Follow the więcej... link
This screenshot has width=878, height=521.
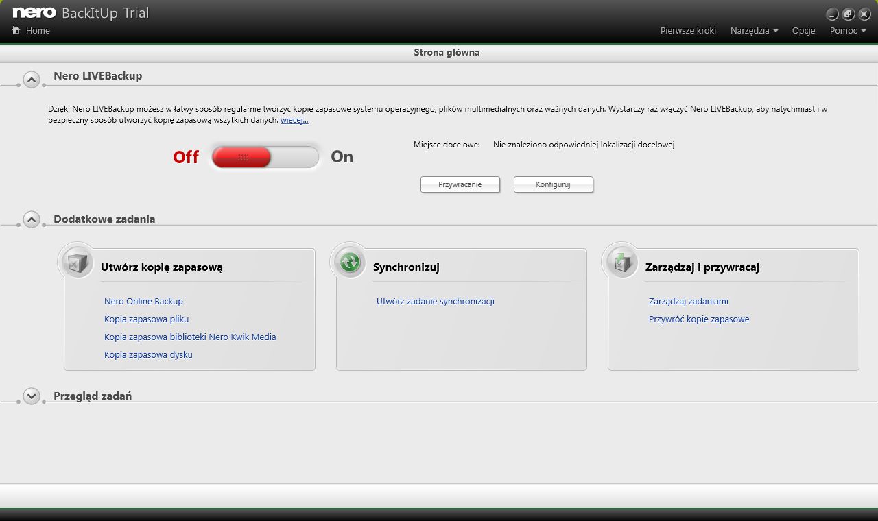[294, 120]
